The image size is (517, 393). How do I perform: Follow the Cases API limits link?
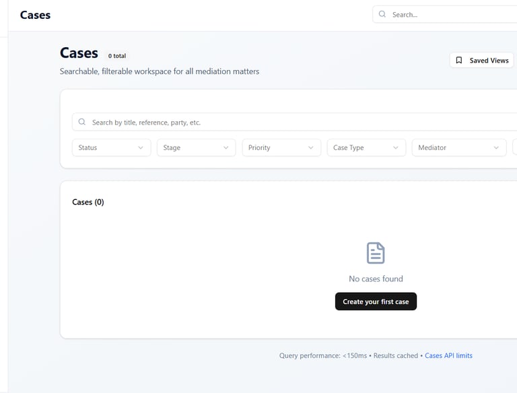pos(448,355)
